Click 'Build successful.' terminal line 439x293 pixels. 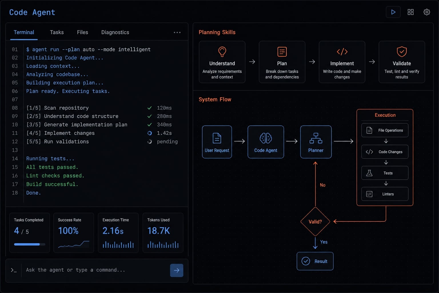52,184
